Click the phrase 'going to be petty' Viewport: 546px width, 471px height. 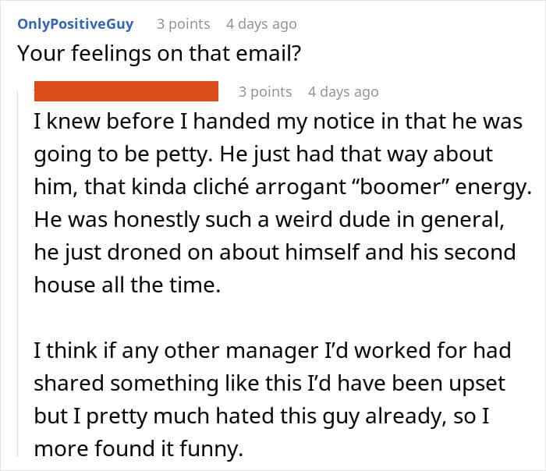click(123, 154)
